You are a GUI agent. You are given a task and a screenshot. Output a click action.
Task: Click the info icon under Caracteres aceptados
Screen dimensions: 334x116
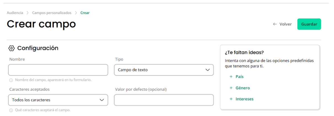pos(11,110)
